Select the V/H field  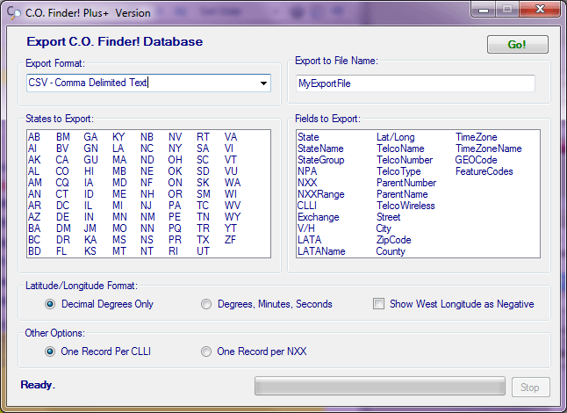tap(306, 228)
